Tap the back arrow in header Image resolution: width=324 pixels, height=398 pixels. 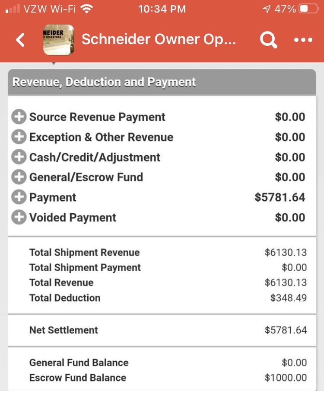(x=20, y=40)
